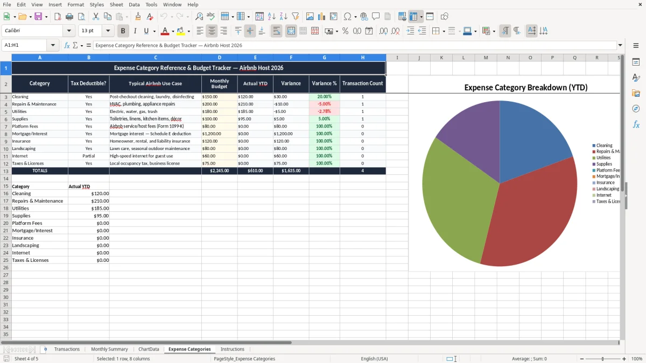Open Find & Replace

199,17
